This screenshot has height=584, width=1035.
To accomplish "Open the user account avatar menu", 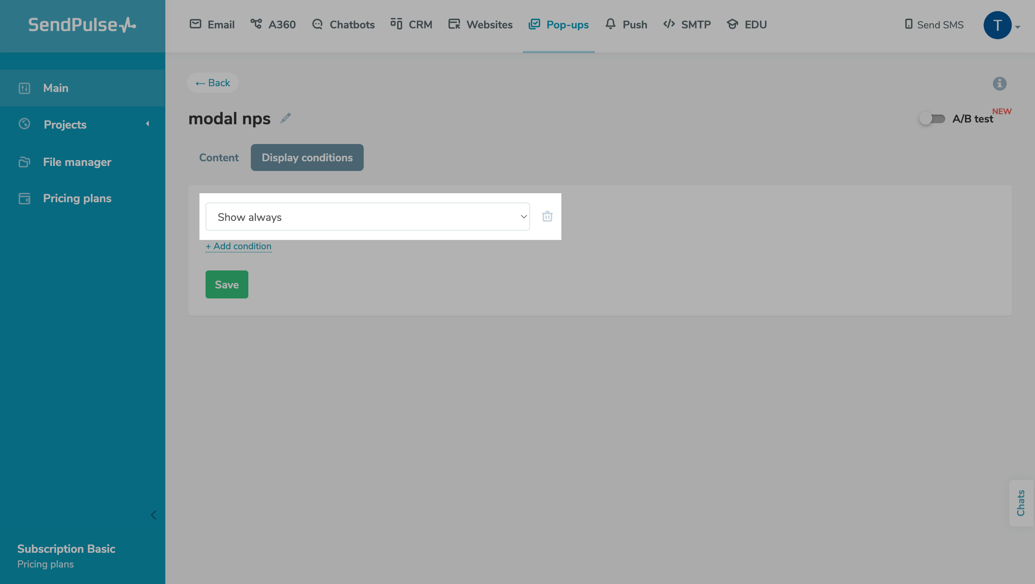I will click(x=997, y=25).
